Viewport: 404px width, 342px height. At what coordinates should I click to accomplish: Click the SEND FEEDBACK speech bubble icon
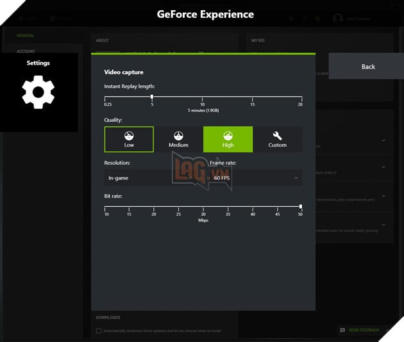342,330
